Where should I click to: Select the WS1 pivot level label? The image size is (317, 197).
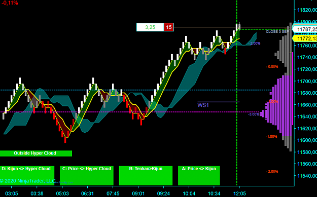(203, 105)
